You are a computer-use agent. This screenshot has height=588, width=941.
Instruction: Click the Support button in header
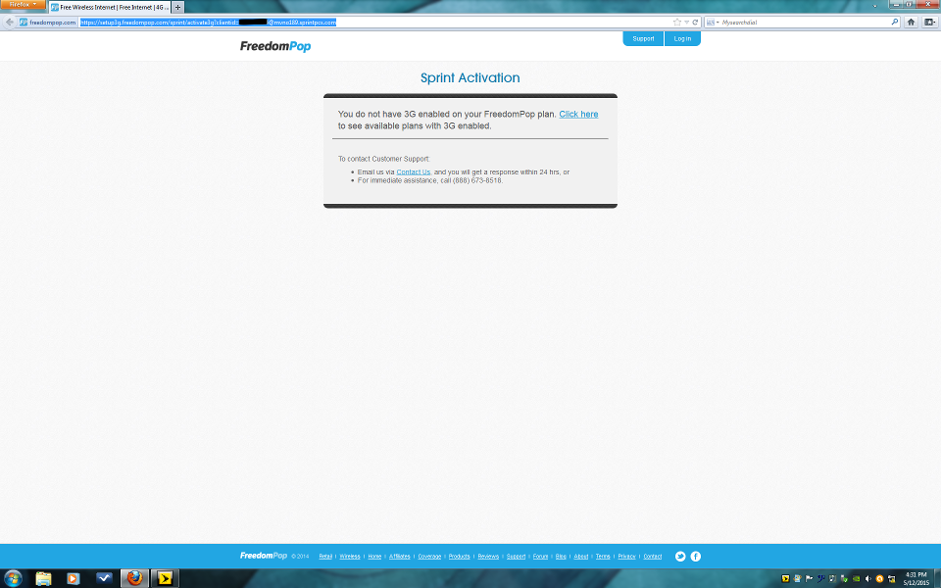tap(643, 38)
